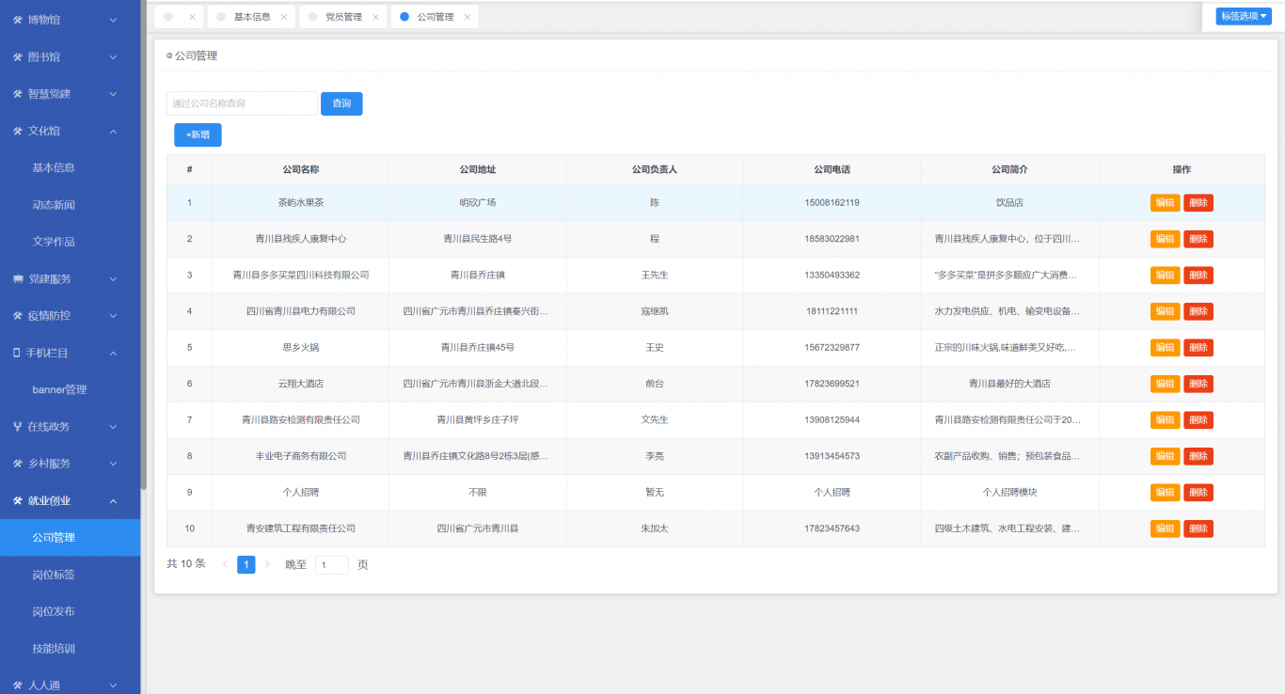Expand the 博物馆 menu chevron
The width and height of the screenshot is (1285, 694).
(x=113, y=20)
